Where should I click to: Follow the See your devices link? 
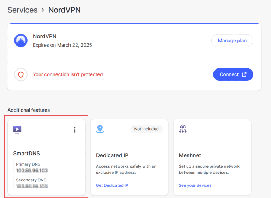tap(195, 185)
